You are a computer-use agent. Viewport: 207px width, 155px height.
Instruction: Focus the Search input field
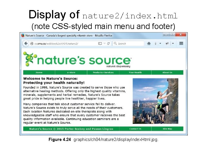point(128,44)
